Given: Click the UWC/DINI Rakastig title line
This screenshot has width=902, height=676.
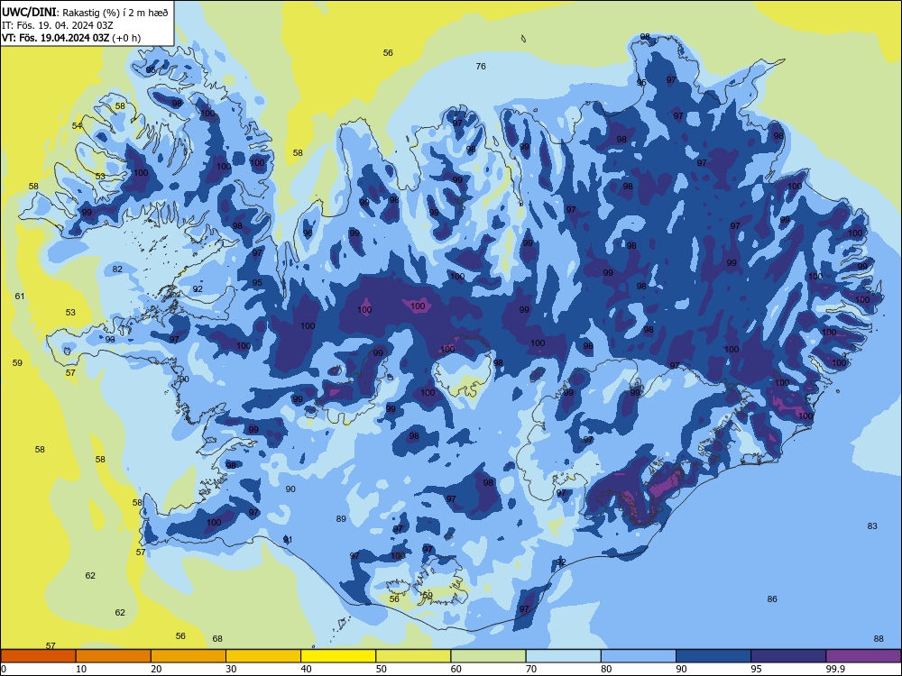Looking at the screenshot, I should [x=85, y=13].
